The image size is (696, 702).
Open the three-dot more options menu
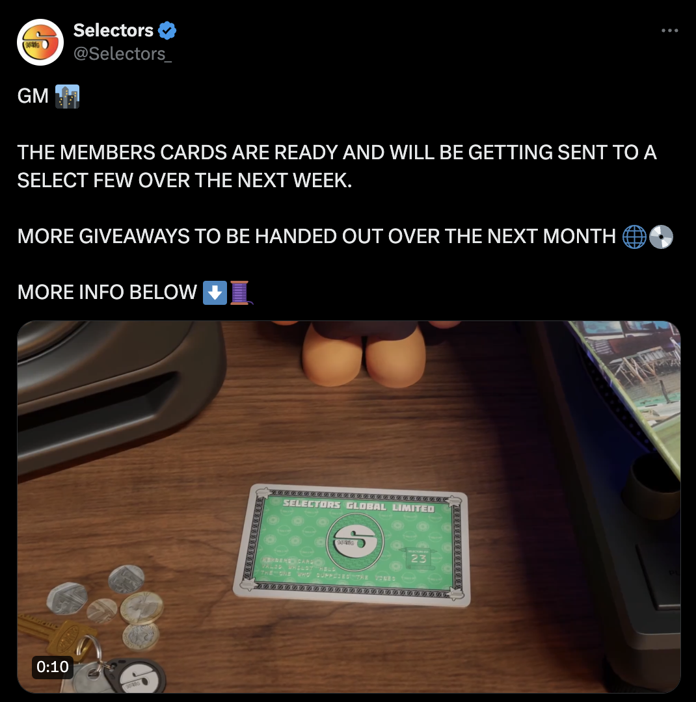[669, 31]
